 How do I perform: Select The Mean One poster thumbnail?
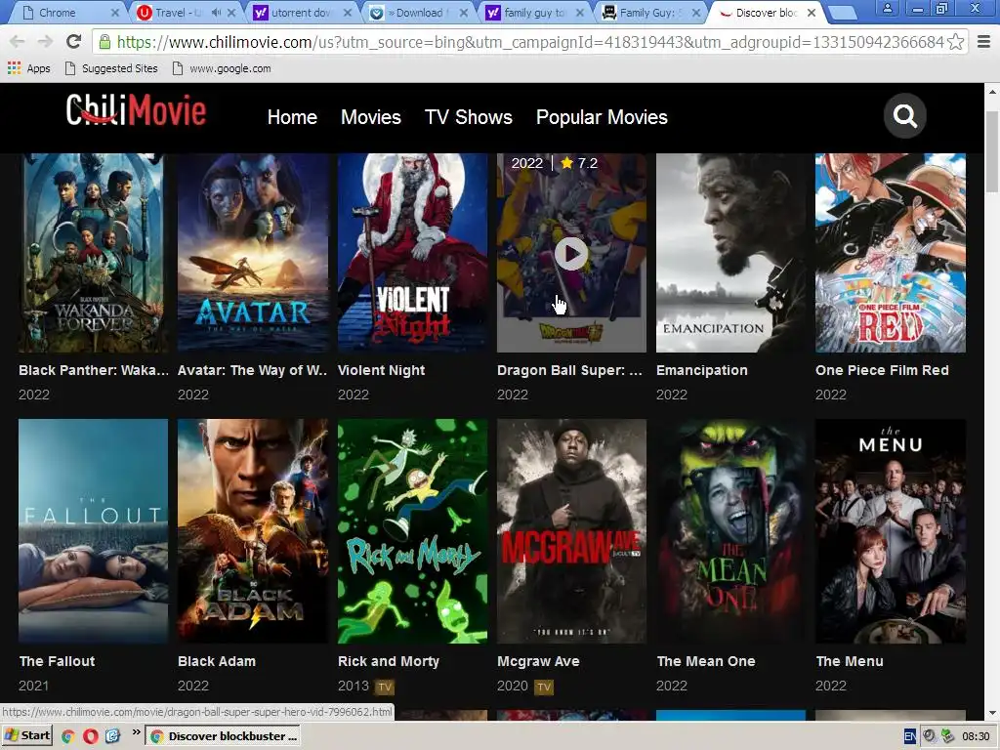point(730,530)
